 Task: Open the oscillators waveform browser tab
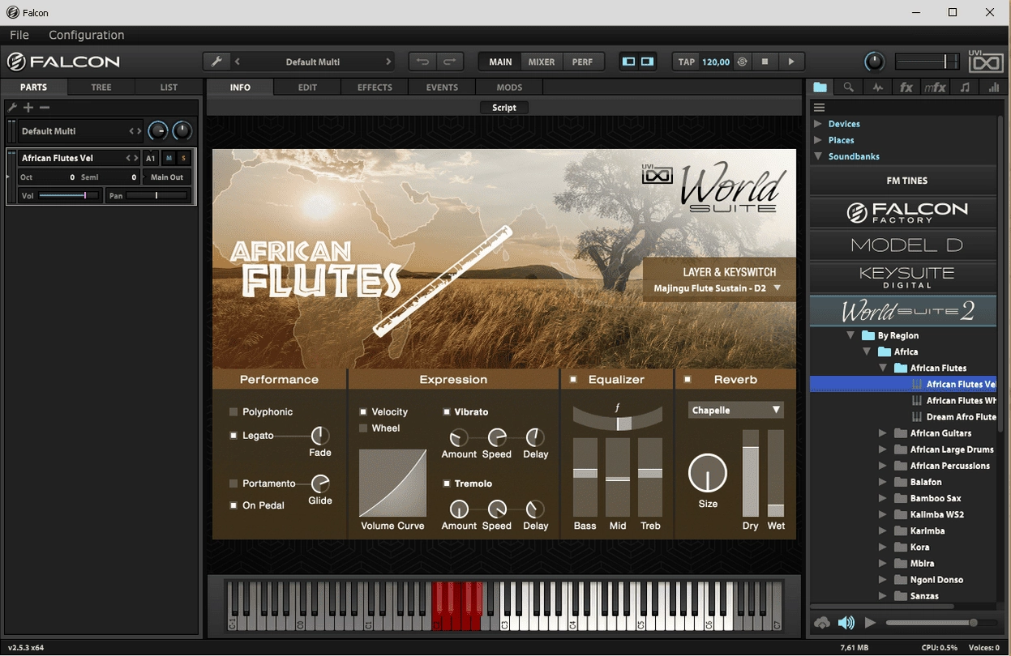[x=878, y=87]
